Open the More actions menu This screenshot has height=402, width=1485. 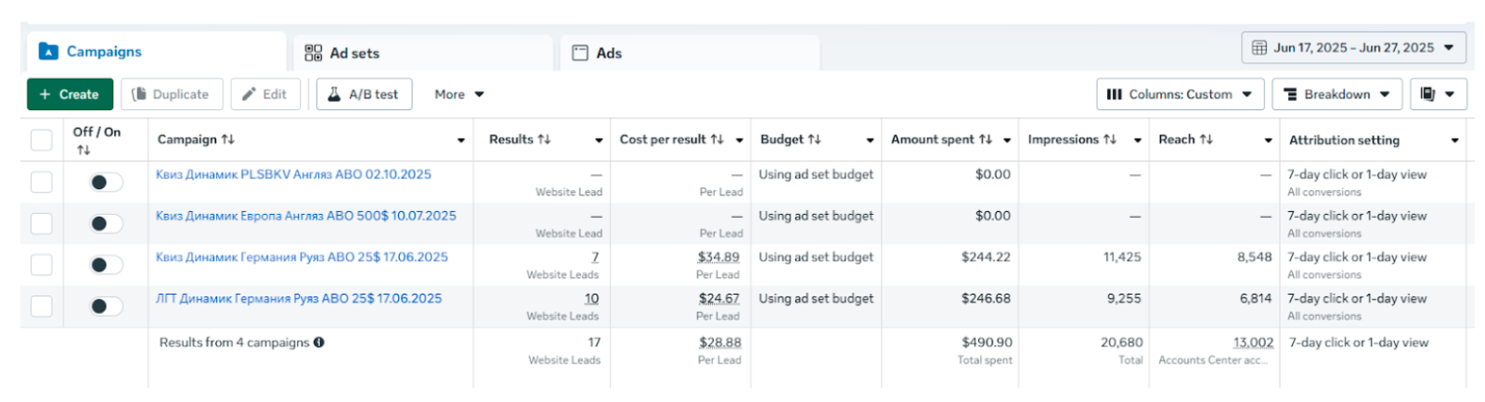(459, 94)
